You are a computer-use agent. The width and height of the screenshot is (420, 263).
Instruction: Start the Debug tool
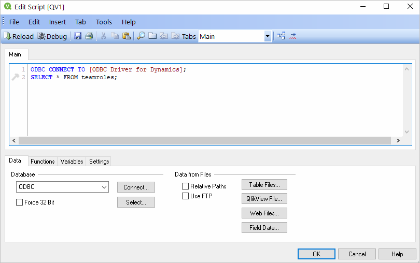[x=52, y=36]
